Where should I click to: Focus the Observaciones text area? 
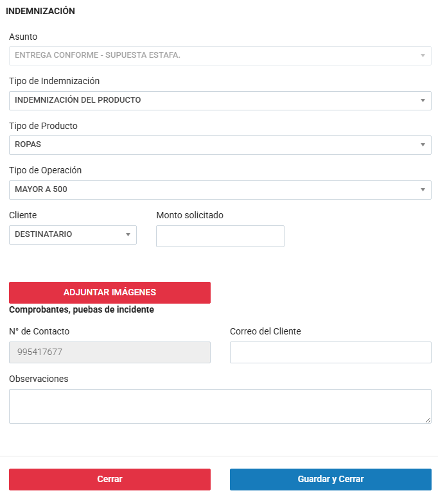pyautogui.click(x=220, y=406)
